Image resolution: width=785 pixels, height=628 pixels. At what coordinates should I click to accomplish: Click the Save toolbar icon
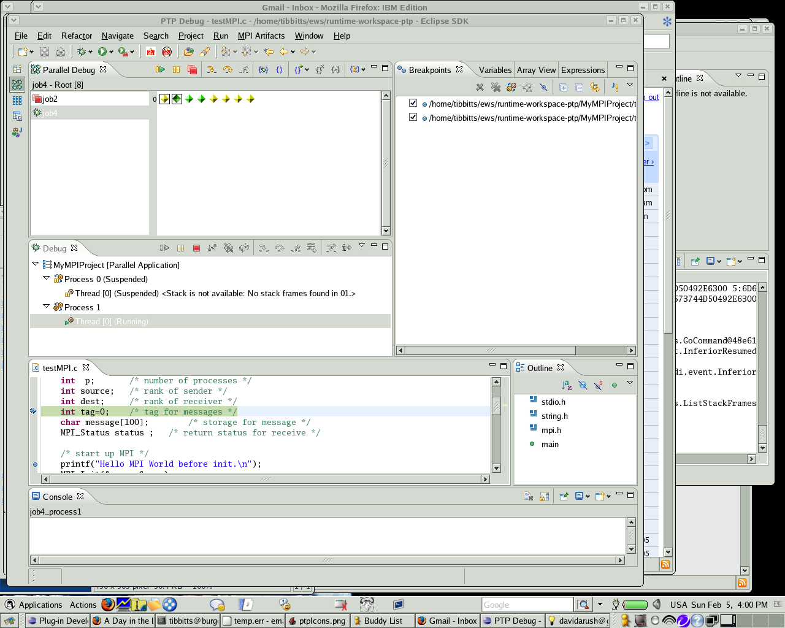pos(44,52)
